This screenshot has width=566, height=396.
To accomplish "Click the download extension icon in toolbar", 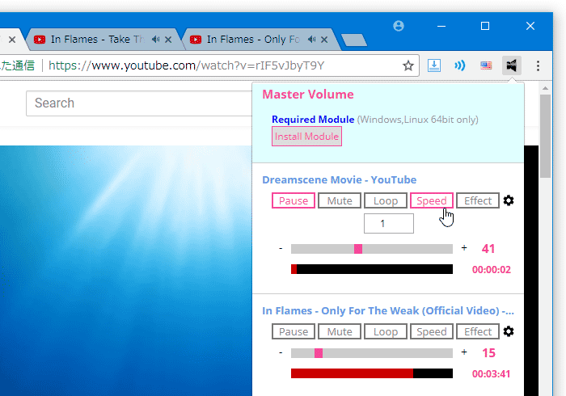I will (434, 65).
